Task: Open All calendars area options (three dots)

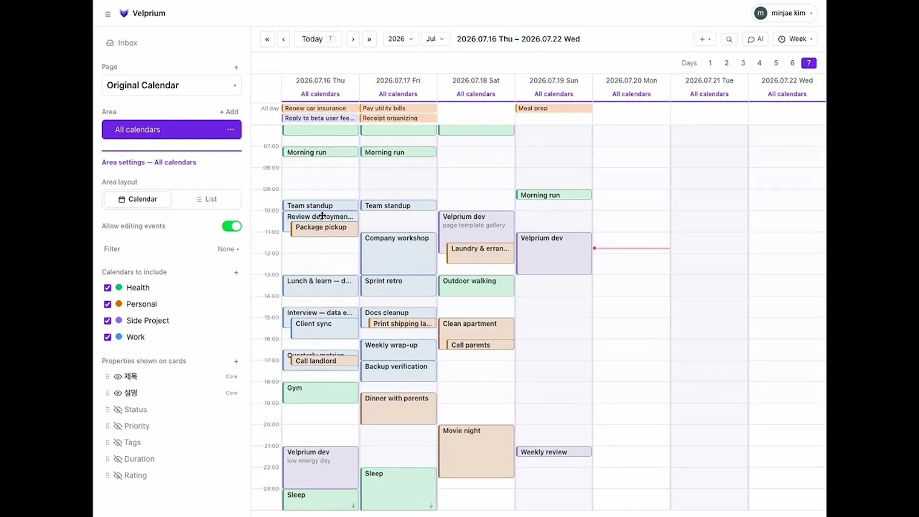Action: click(x=230, y=130)
